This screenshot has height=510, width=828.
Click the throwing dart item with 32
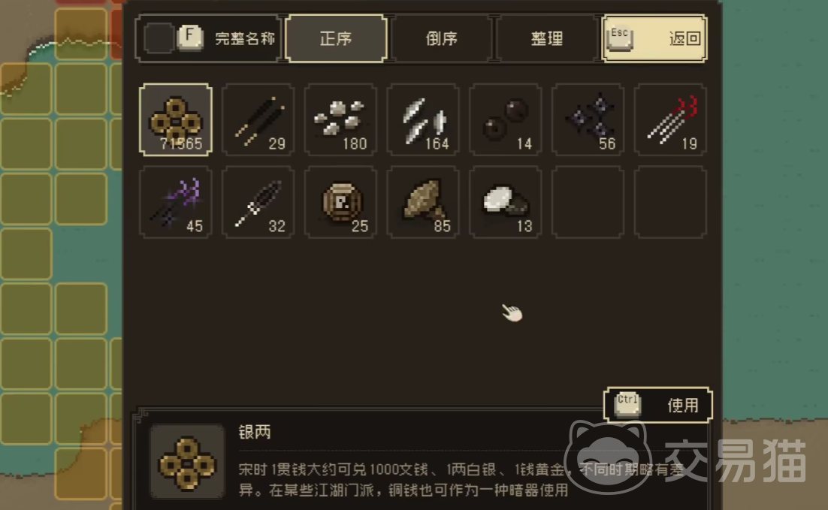pos(258,202)
